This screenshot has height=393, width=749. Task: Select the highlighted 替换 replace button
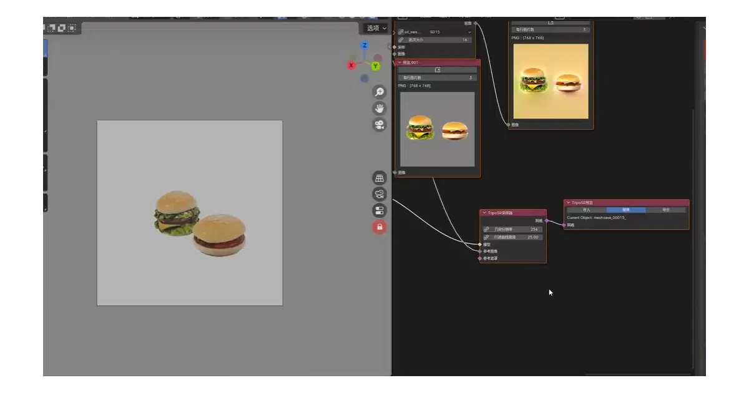[626, 210]
